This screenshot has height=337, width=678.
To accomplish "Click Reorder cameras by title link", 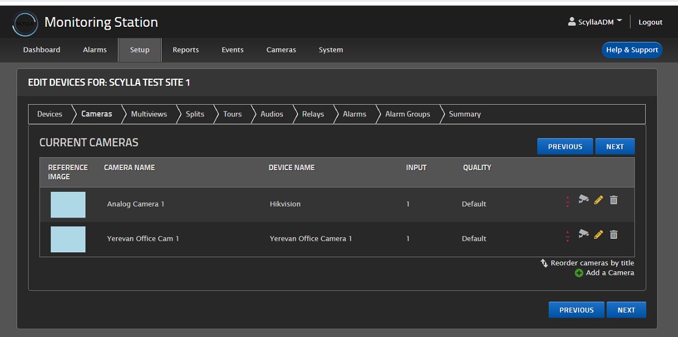I will click(x=591, y=263).
